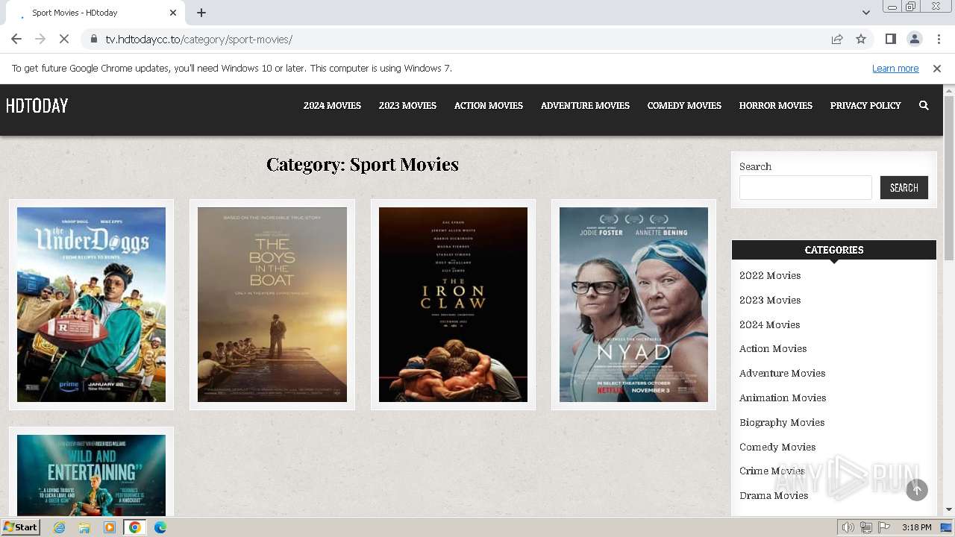Click the scrollbar down arrow

(x=949, y=509)
